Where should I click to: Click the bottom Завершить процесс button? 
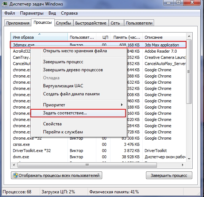click(169, 175)
